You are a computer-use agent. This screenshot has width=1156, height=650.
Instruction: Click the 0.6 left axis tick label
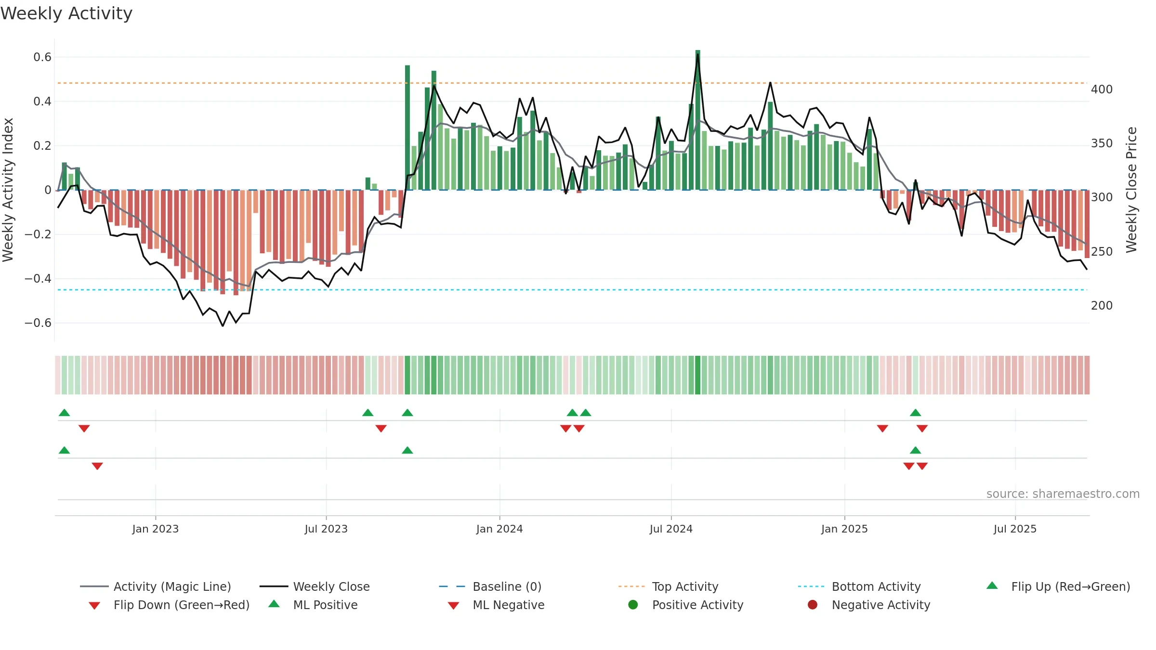42,57
